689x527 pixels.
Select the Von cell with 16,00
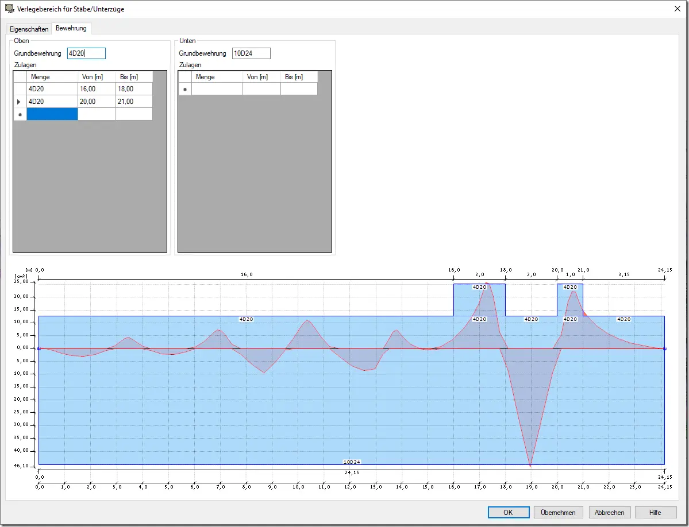97,89
